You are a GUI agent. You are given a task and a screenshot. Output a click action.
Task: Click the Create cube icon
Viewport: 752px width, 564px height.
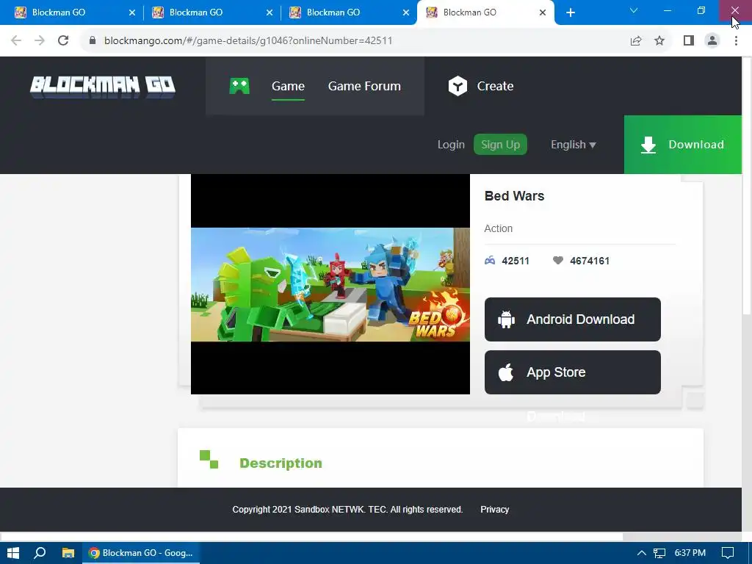458,86
